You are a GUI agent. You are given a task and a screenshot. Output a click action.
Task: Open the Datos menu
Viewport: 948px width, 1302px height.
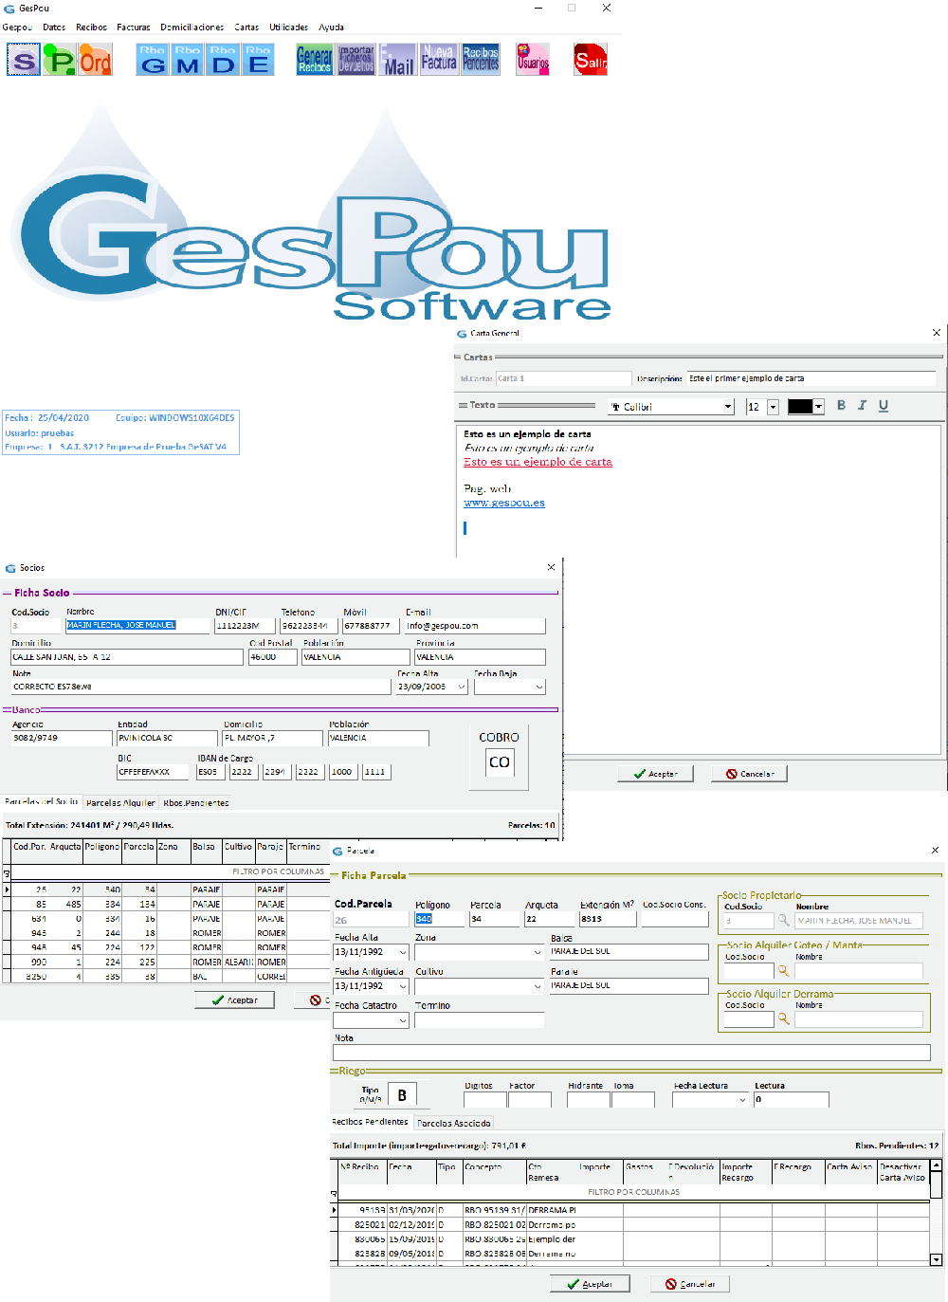(x=54, y=28)
